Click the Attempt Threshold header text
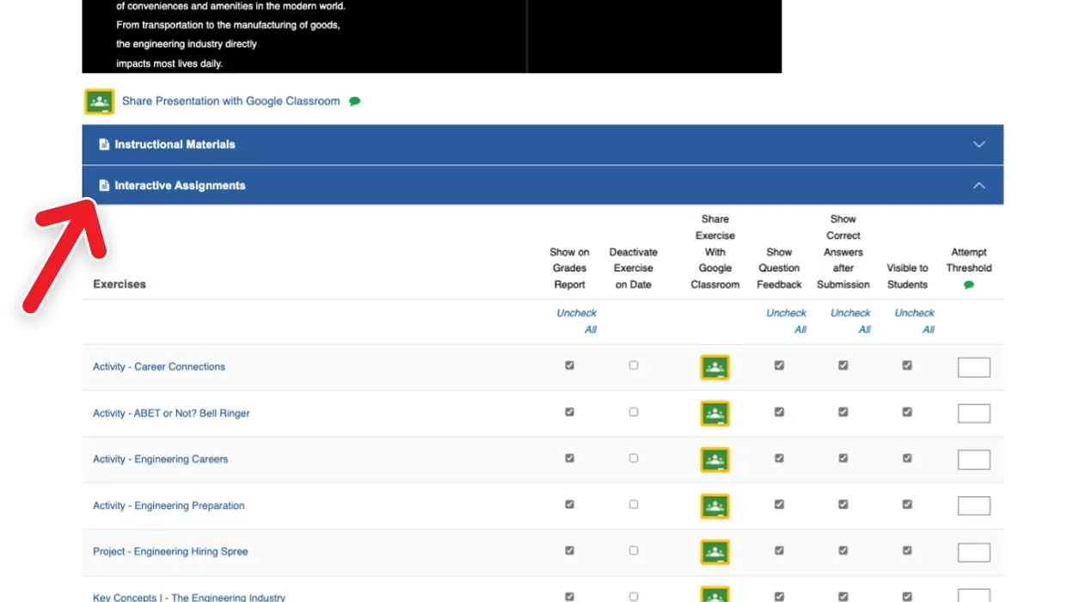 coord(969,260)
